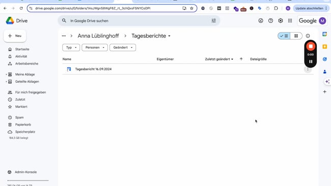Go back in browser history
This screenshot has width=331, height=186.
coord(5,8)
